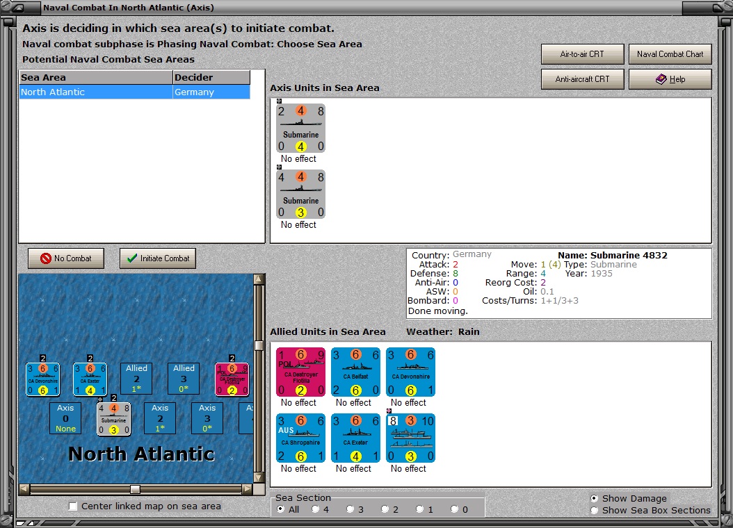This screenshot has width=733, height=528.
Task: Open the Naval Combat Chart
Action: pos(670,54)
